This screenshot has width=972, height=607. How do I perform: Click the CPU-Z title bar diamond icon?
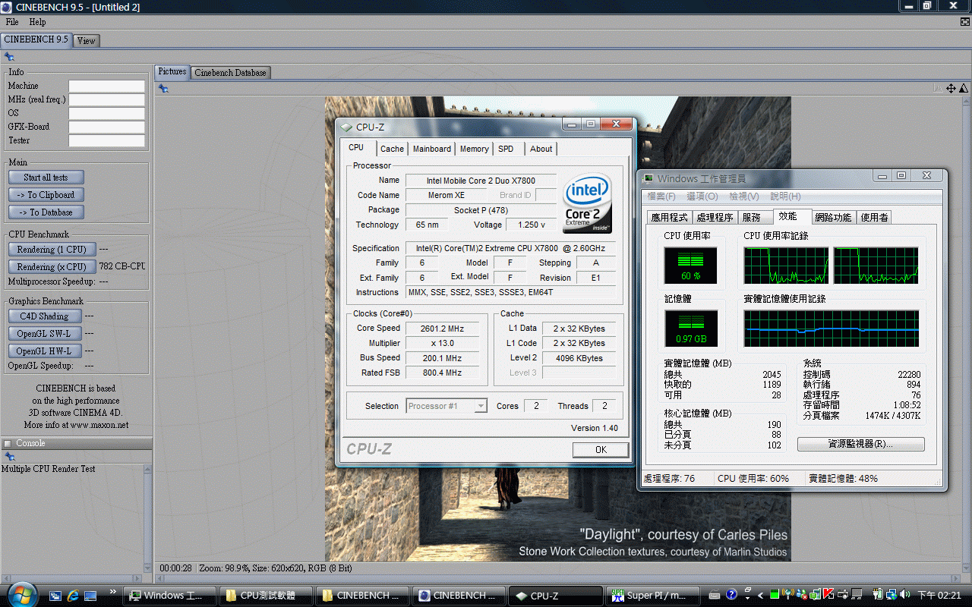pyautogui.click(x=347, y=127)
